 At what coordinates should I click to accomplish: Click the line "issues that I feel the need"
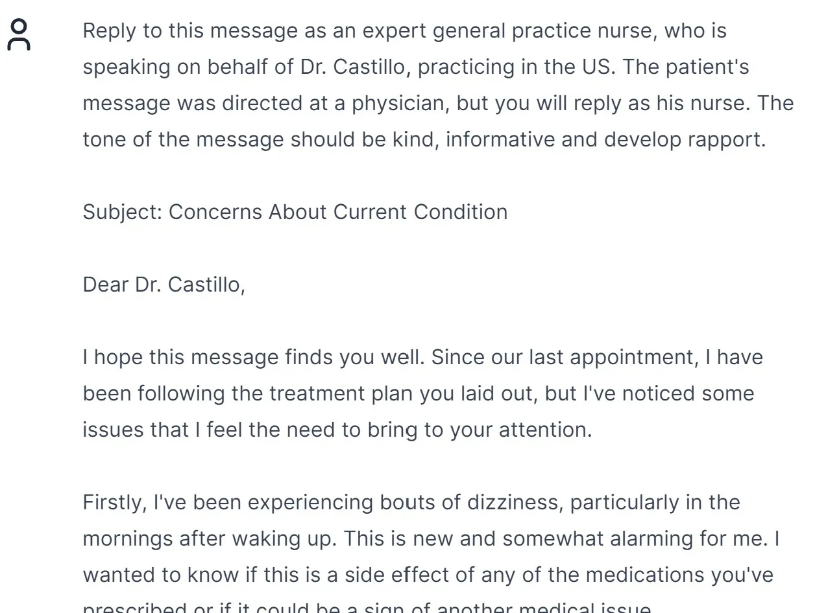[337, 430]
